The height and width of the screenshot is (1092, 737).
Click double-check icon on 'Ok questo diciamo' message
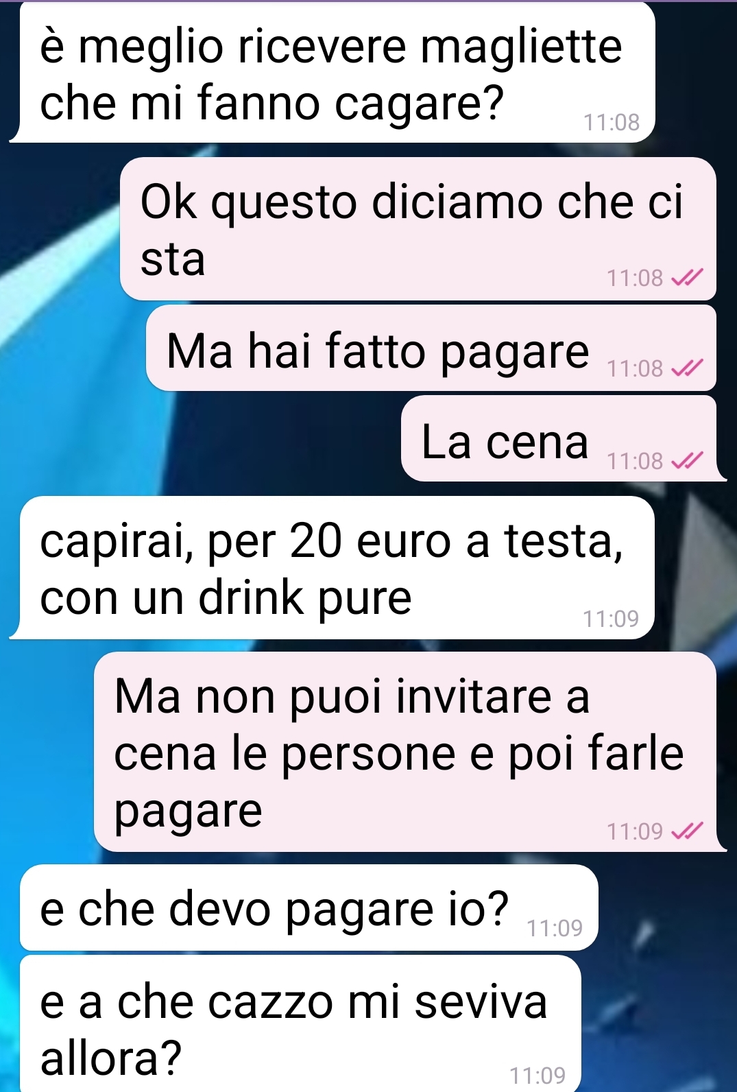click(x=686, y=278)
